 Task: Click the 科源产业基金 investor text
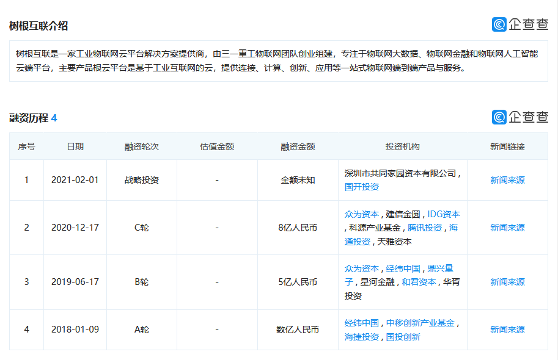(x=375, y=228)
